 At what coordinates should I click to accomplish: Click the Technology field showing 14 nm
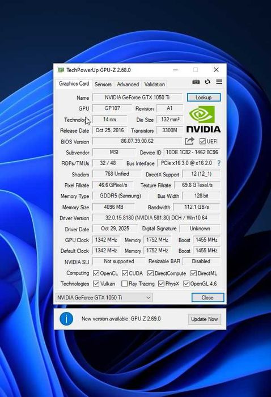(x=110, y=119)
